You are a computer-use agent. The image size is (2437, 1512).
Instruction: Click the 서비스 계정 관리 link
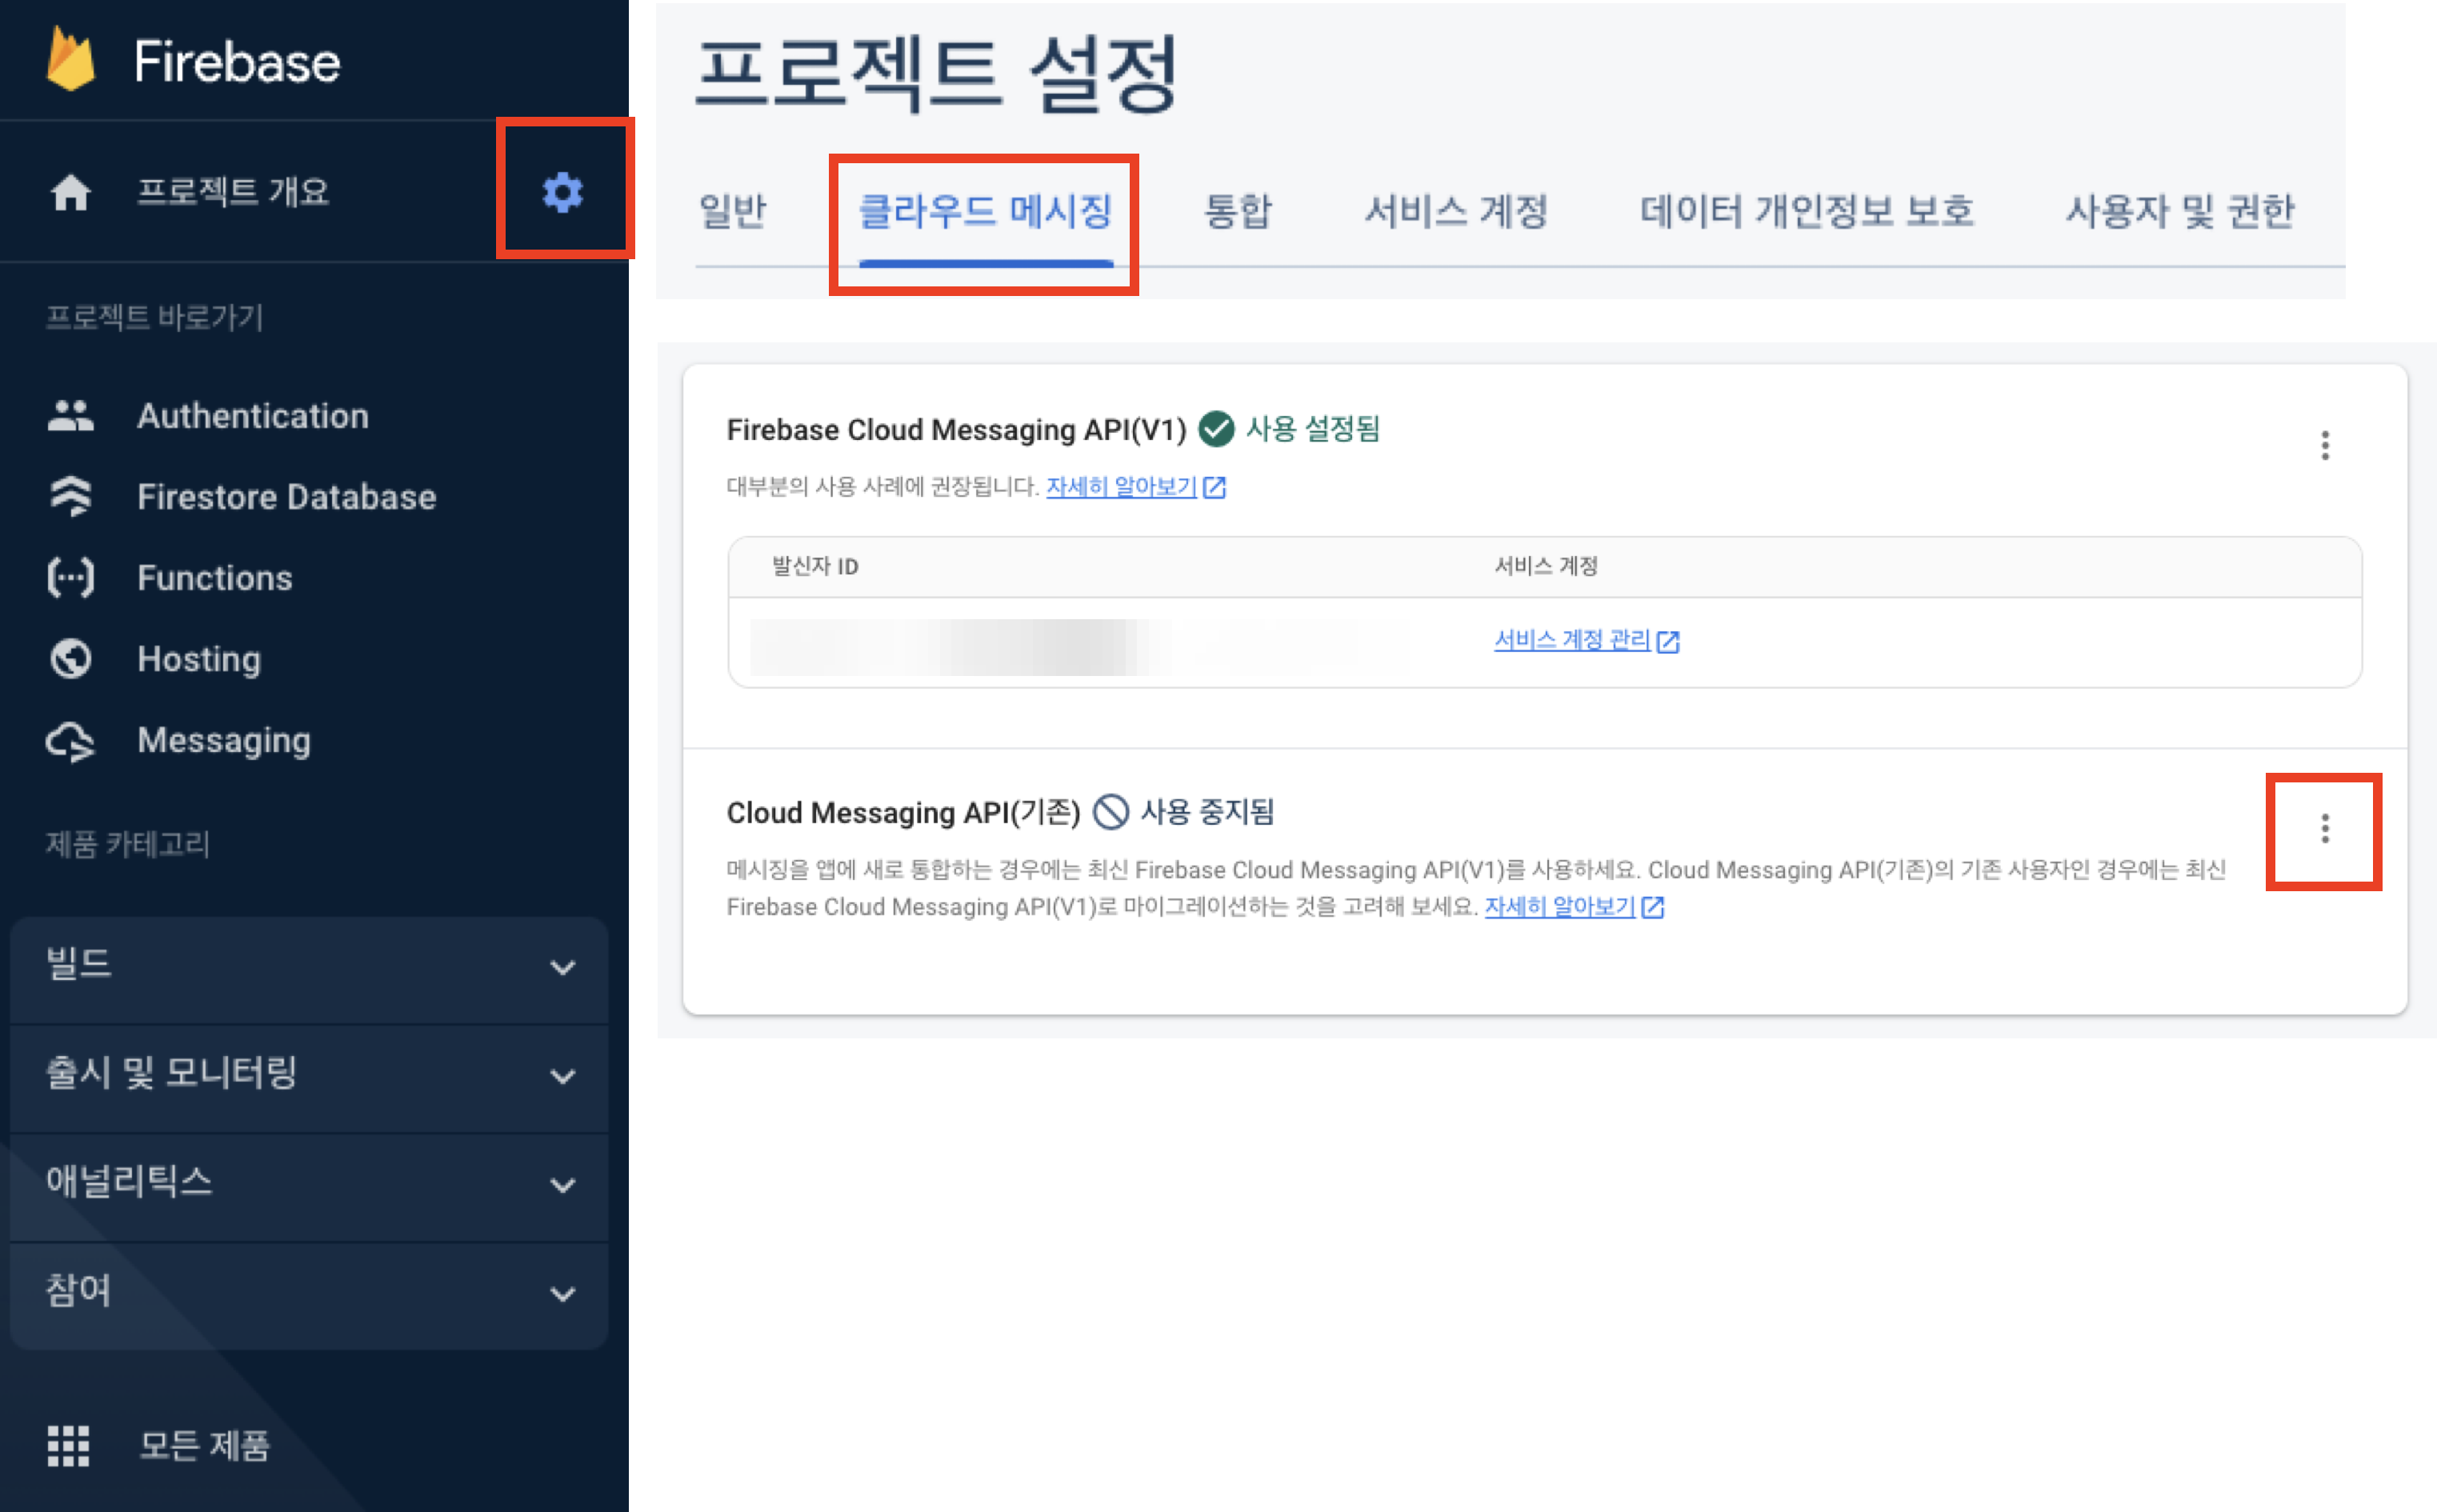pyautogui.click(x=1572, y=640)
